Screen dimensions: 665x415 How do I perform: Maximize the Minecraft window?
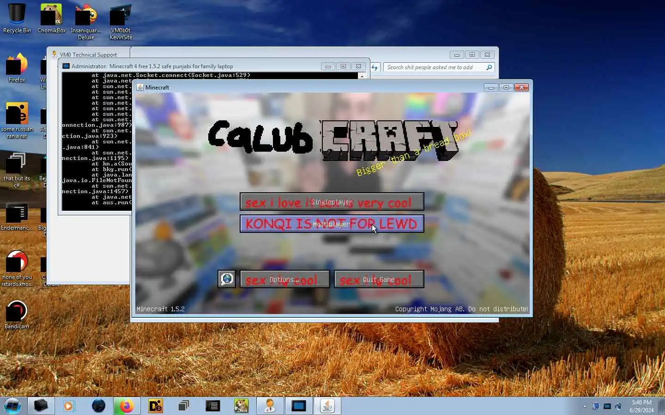[x=506, y=87]
